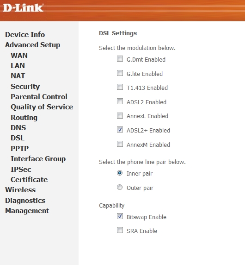Screen dimensions: 245x265
Task: Select the Inner pair radio button
Action: point(120,173)
